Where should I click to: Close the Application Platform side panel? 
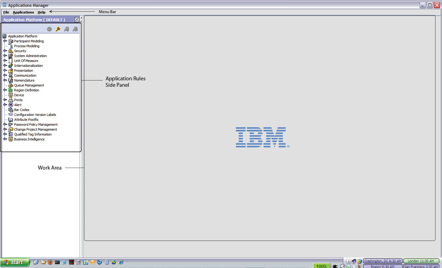pyautogui.click(x=77, y=20)
